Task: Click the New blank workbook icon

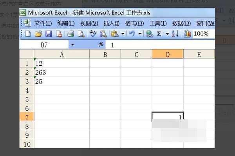Action: (28, 34)
